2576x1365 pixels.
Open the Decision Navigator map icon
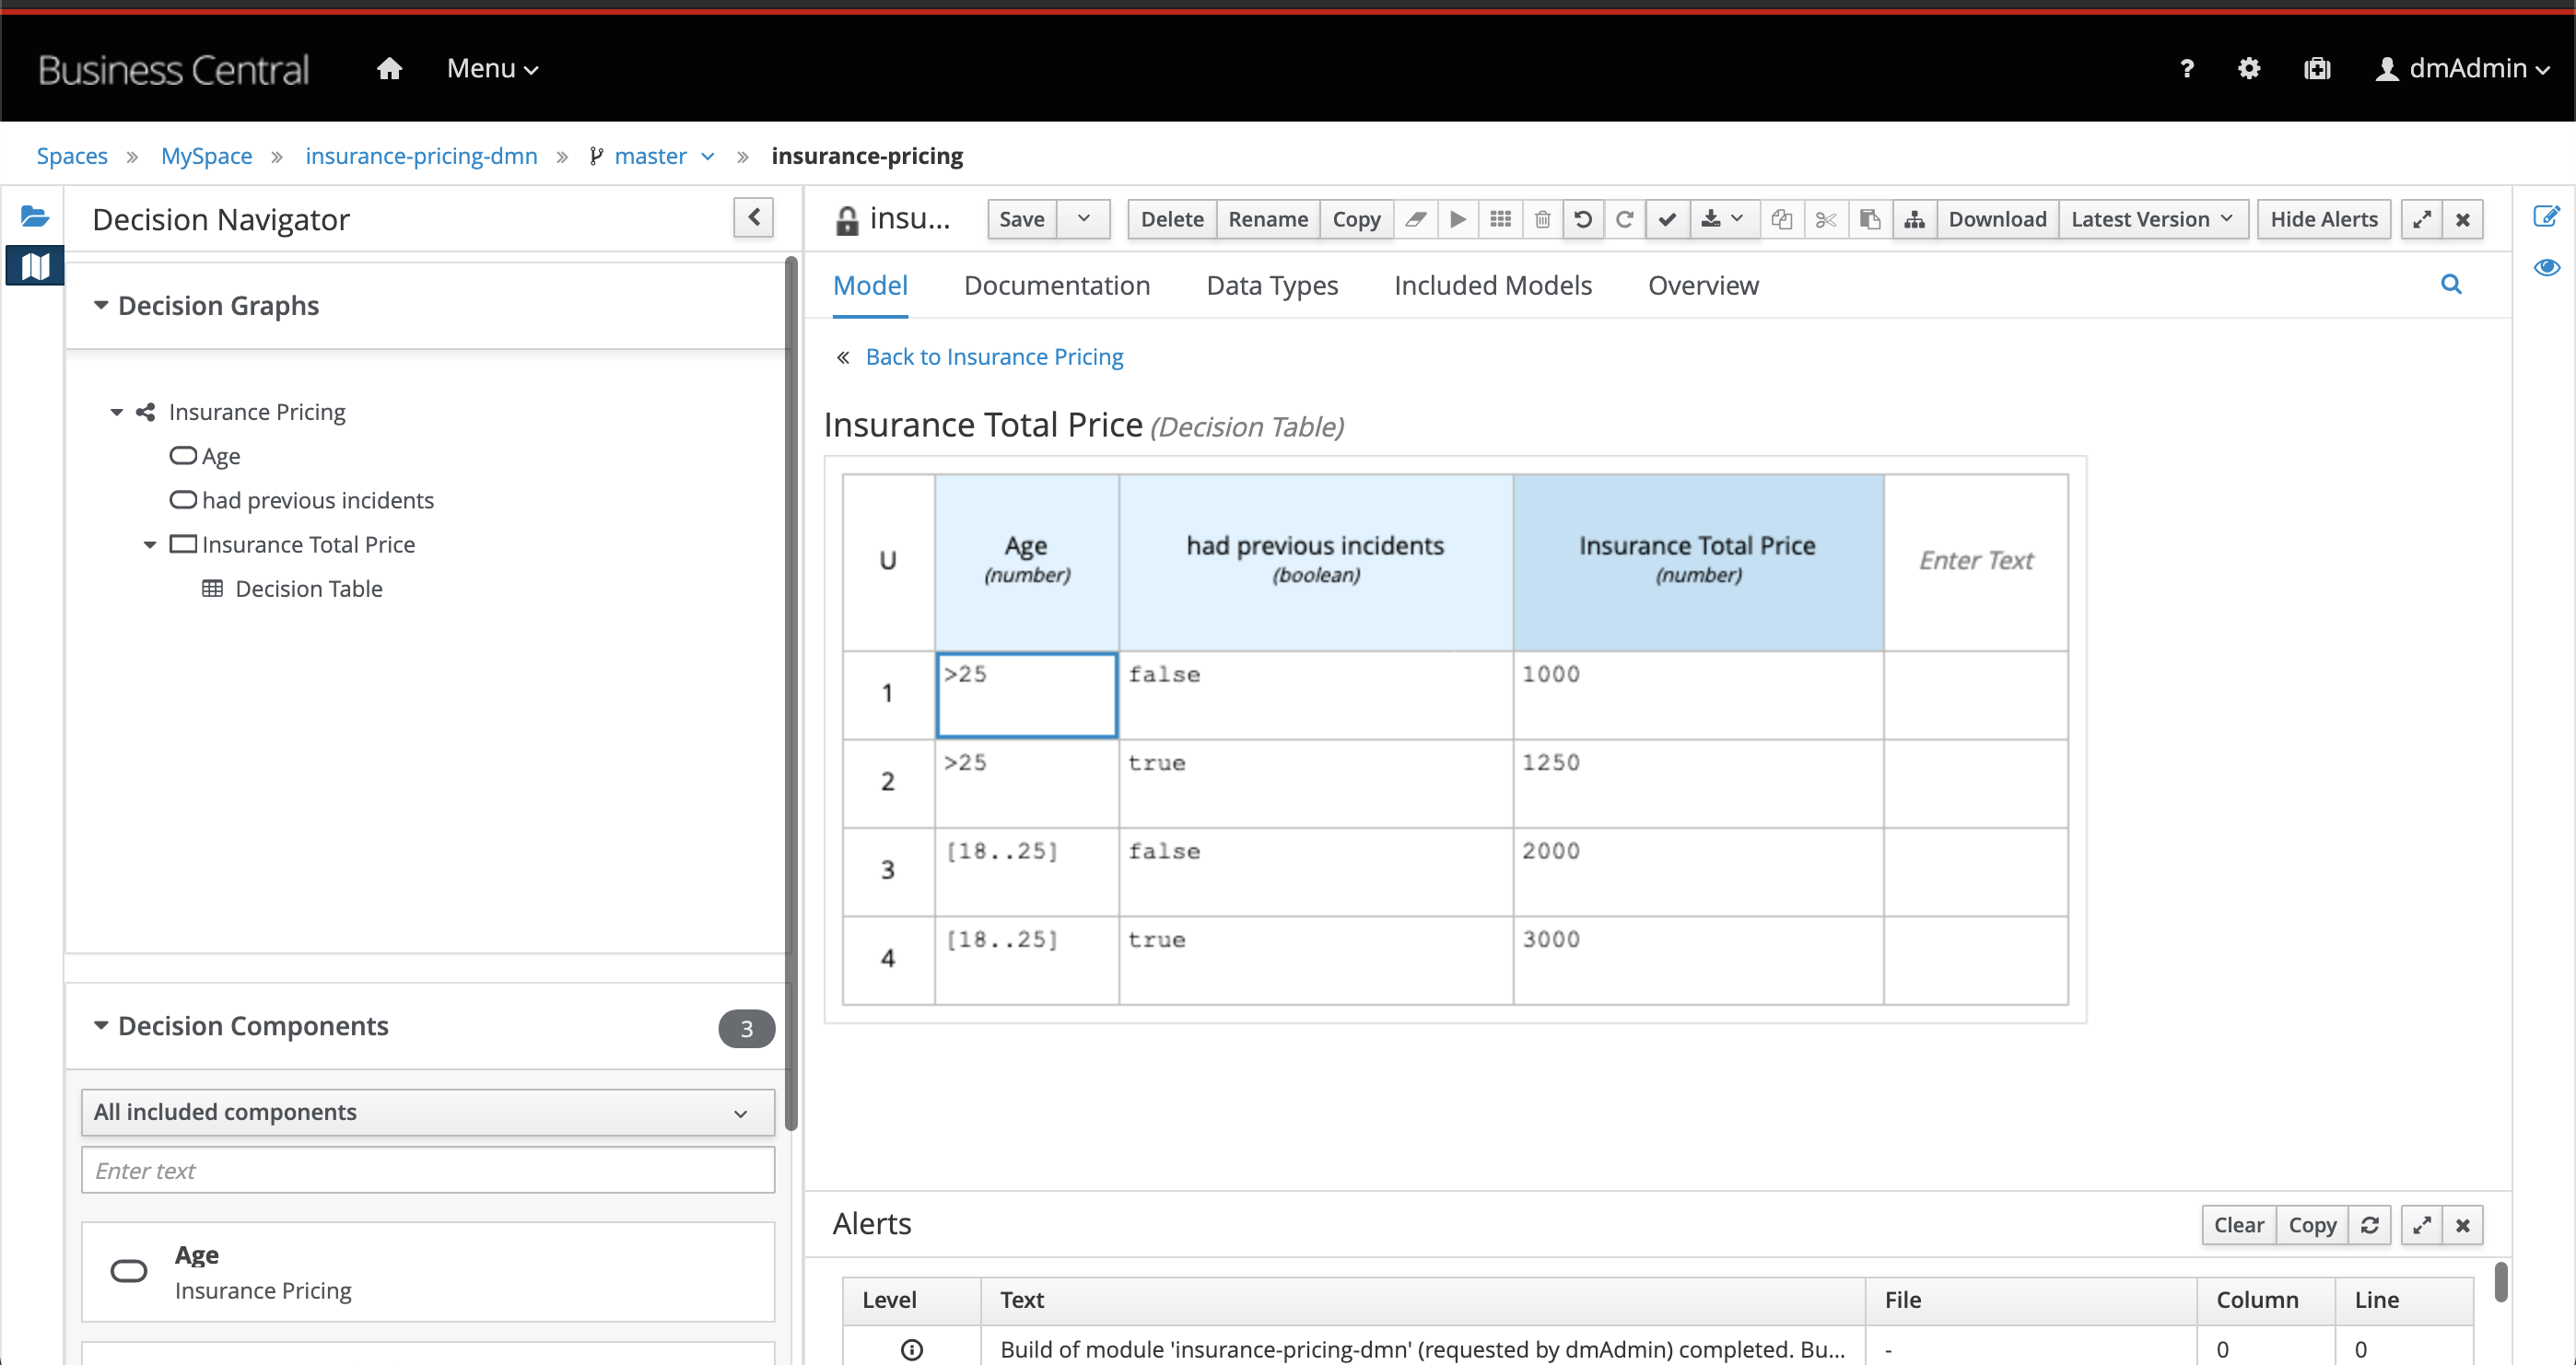(35, 266)
